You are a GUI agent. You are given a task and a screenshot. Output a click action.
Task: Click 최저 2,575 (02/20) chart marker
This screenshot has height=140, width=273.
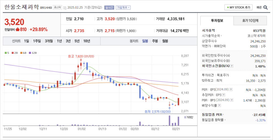pyautogui.click(x=158, y=111)
